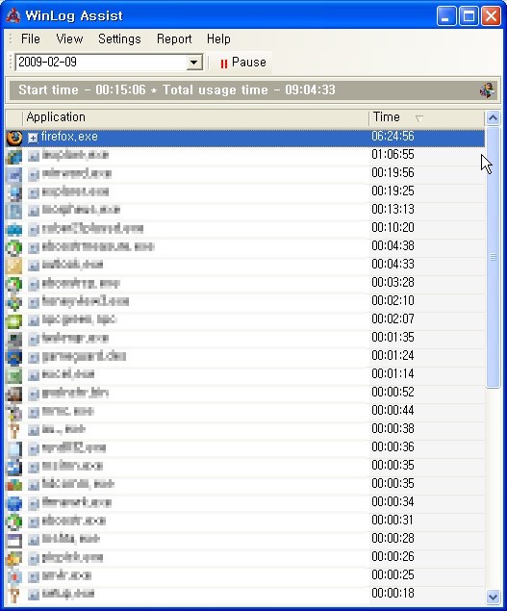
Task: Select the 00:01:35 time cell
Action: (x=393, y=338)
